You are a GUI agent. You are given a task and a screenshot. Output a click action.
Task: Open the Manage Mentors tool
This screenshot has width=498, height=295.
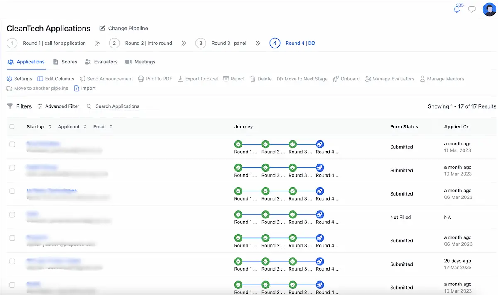(x=442, y=79)
